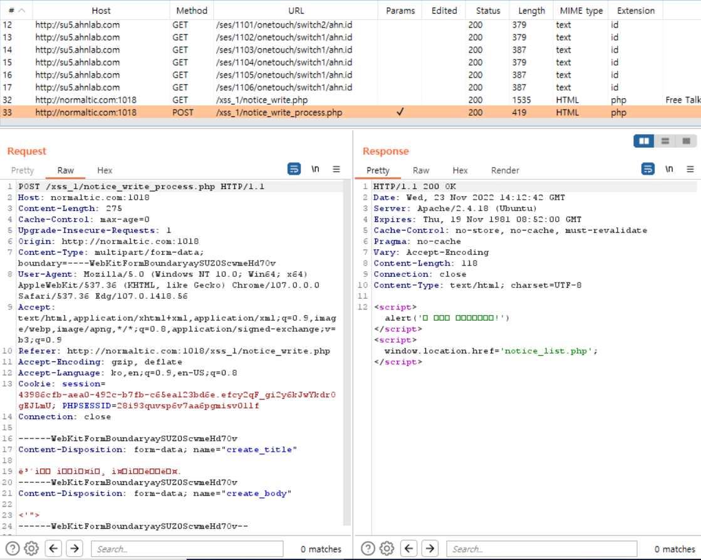701x560 pixels.
Task: Switch Request view to Raw tab
Action: [x=65, y=170]
